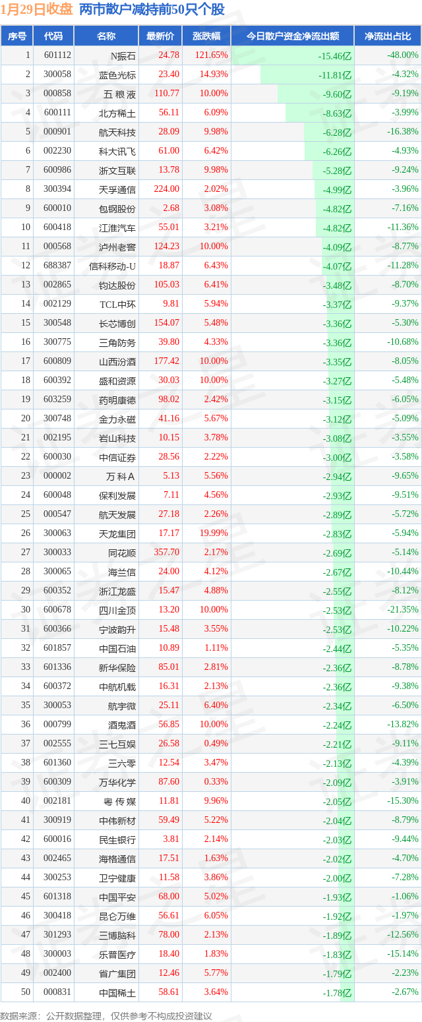Select code 600111 for 北方稀土
Viewport: 422px width, 1022px height.
[57, 113]
